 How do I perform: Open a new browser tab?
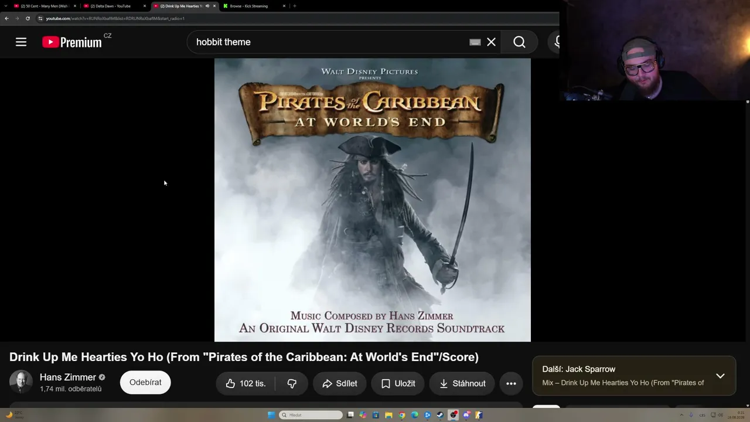(x=295, y=6)
